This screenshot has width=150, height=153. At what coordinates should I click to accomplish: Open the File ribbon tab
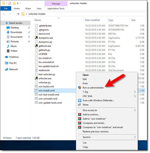(6, 8)
